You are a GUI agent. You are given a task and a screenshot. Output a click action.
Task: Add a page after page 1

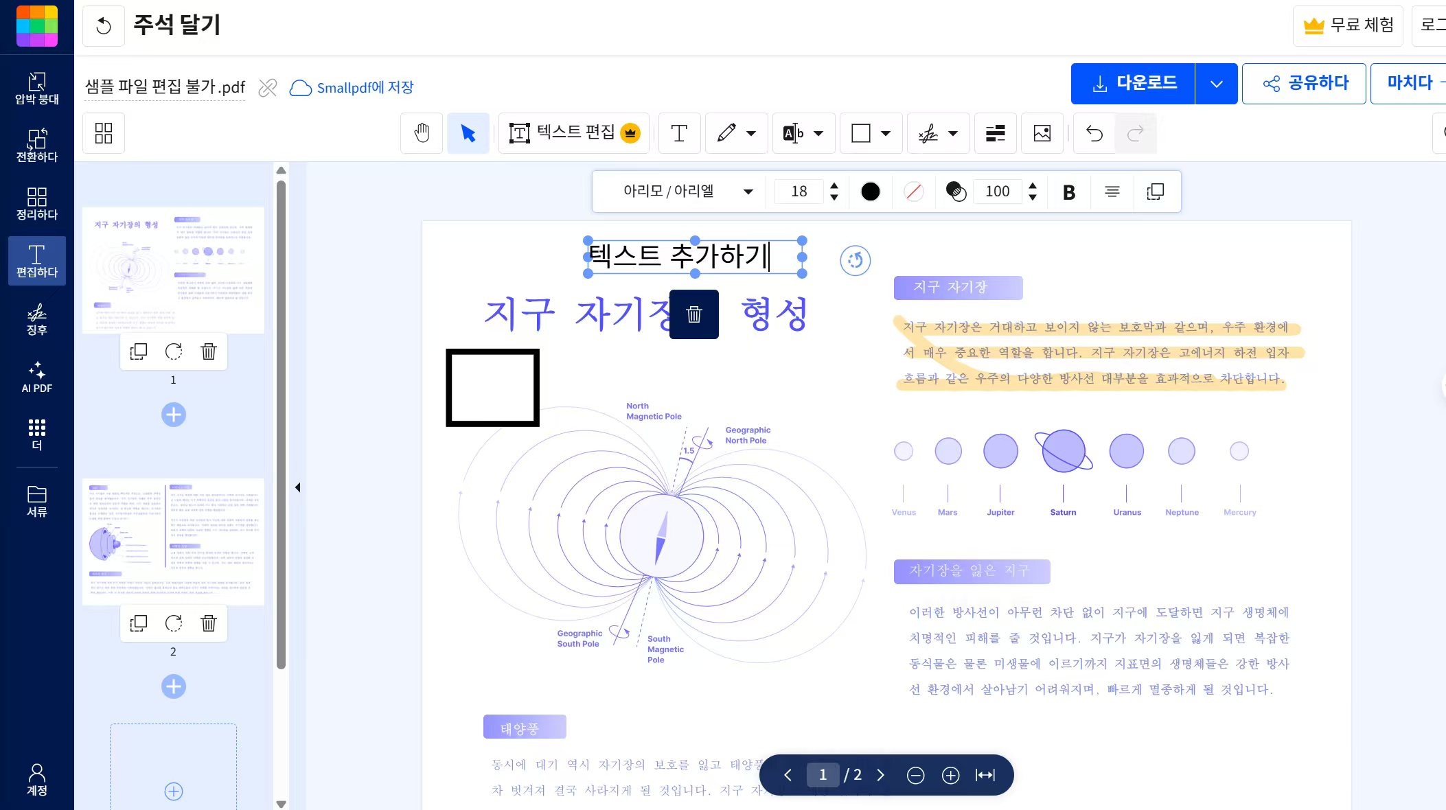tap(174, 415)
